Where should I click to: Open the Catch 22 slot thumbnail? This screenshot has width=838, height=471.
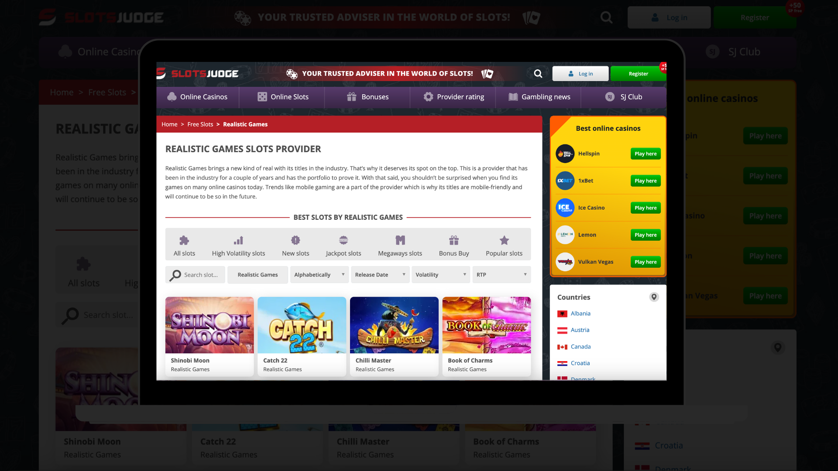tap(302, 325)
